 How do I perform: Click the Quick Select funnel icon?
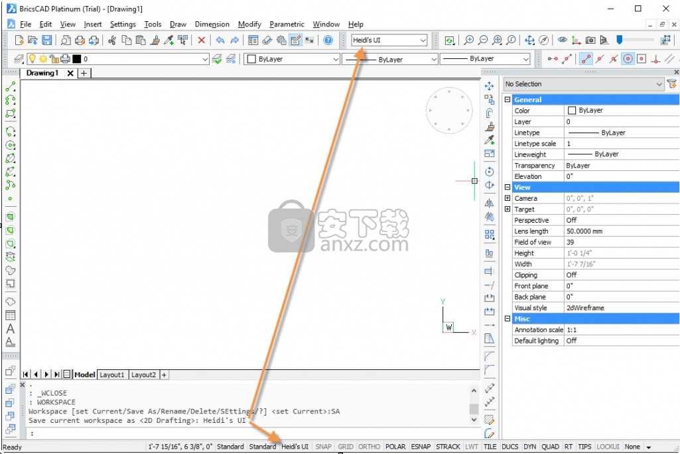[672, 84]
